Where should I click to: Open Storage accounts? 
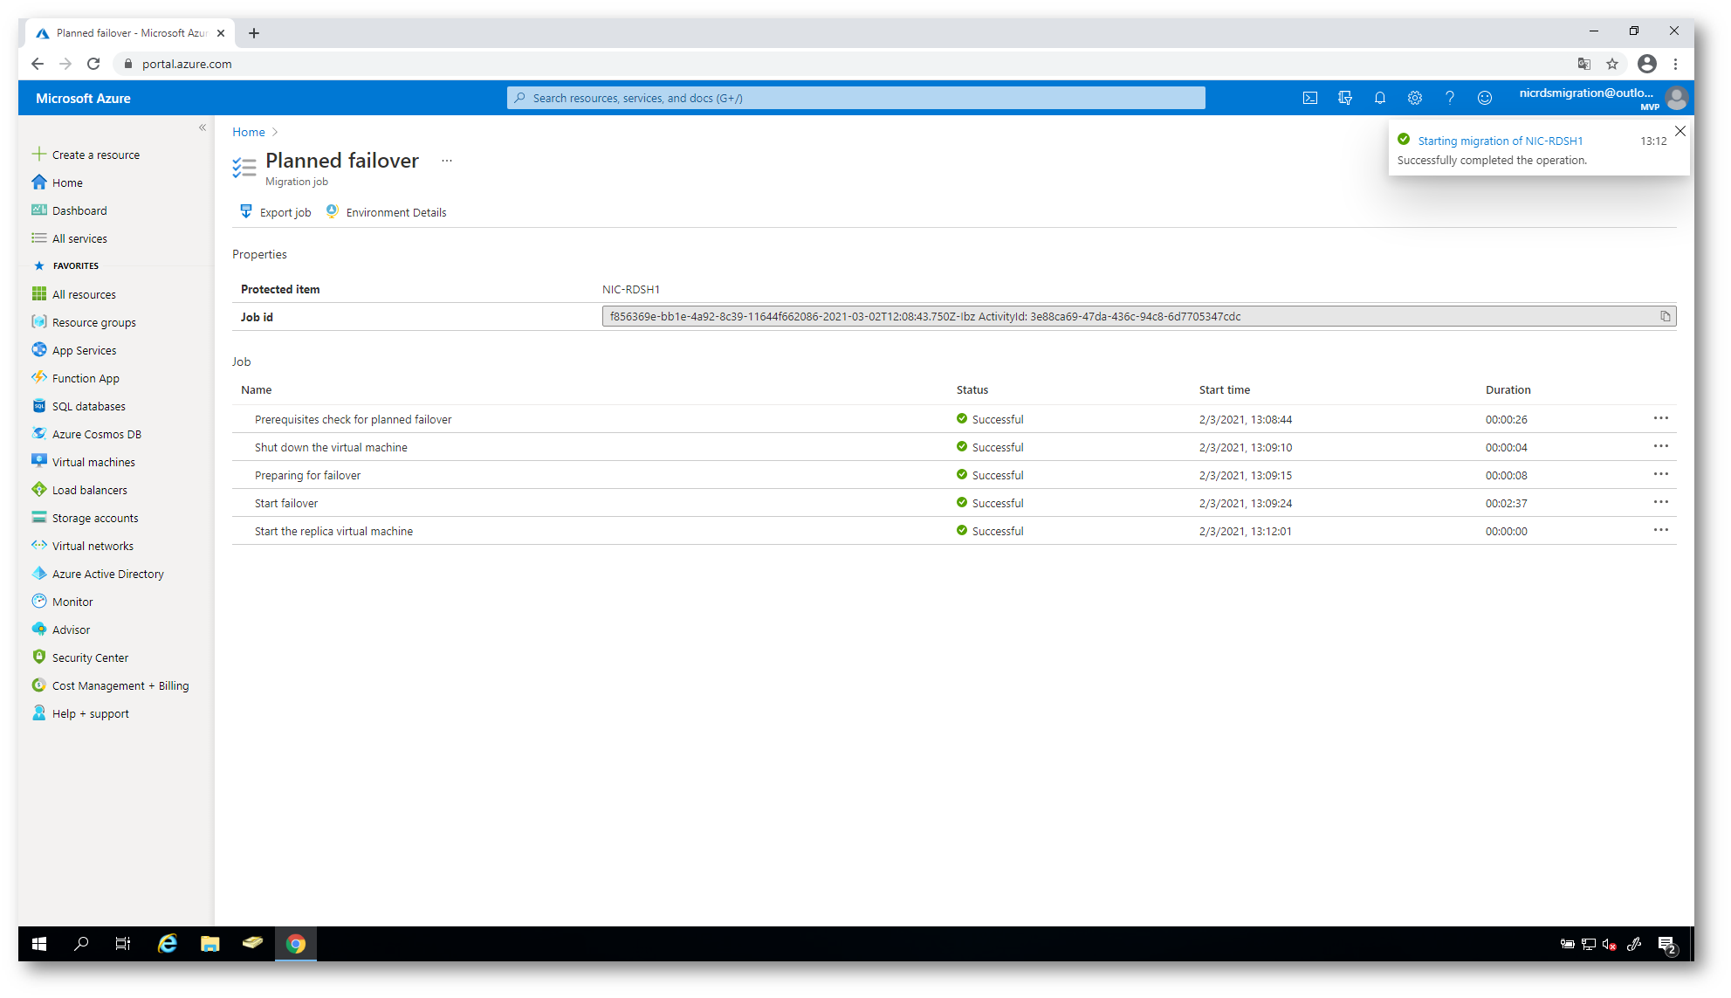[x=85, y=518]
